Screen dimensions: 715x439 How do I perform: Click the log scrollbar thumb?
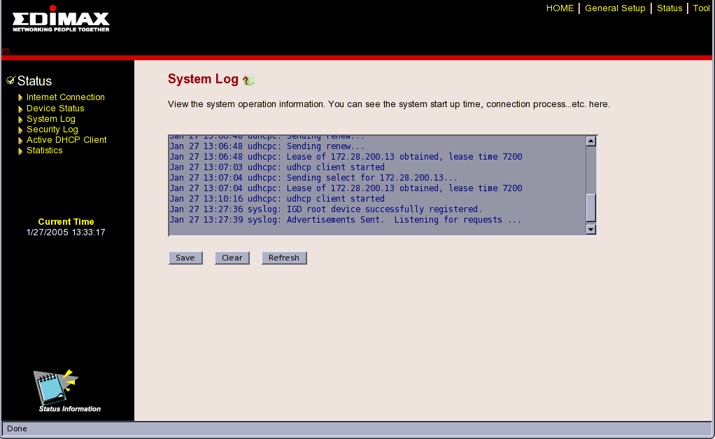[x=590, y=207]
